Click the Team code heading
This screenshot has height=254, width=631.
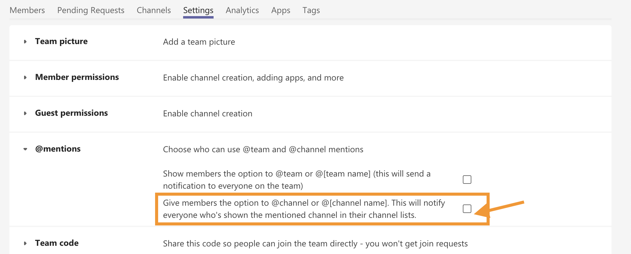pyautogui.click(x=57, y=243)
